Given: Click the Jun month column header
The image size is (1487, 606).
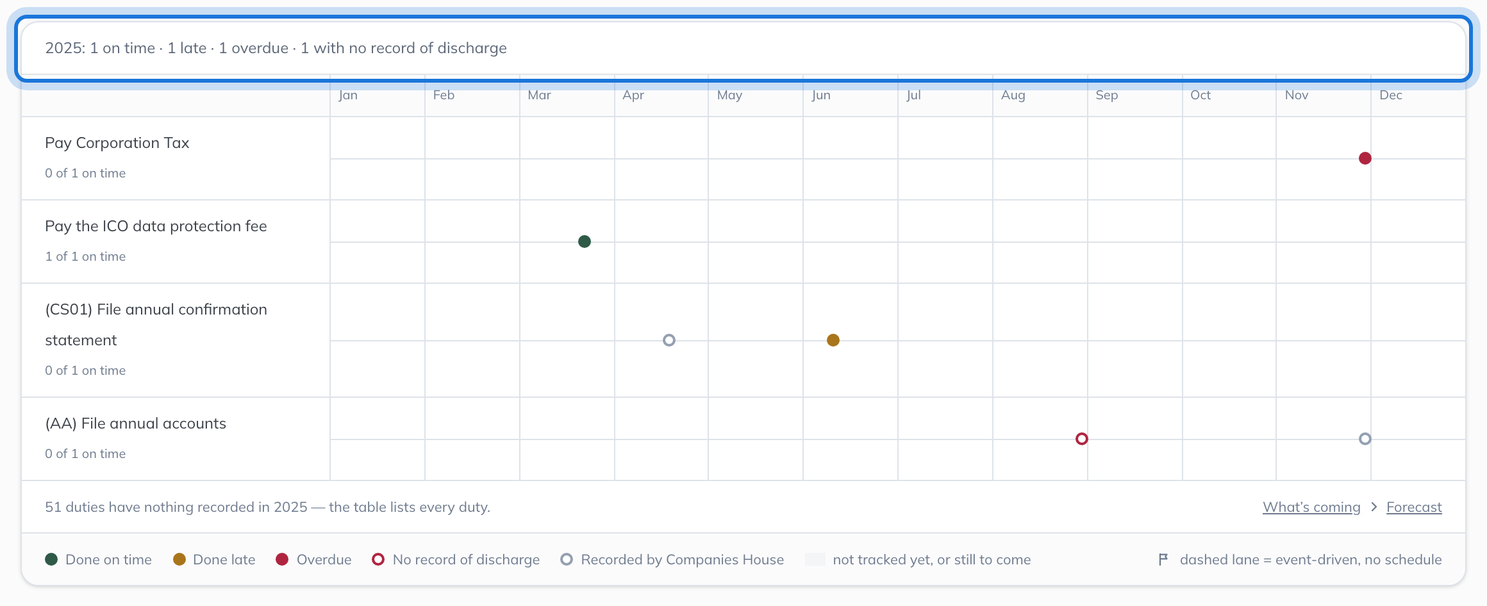Looking at the screenshot, I should [x=821, y=95].
